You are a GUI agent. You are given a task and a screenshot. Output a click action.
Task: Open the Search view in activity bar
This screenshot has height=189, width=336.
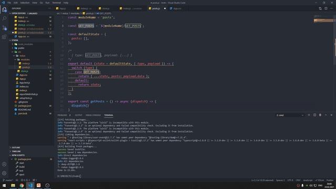point(4,18)
